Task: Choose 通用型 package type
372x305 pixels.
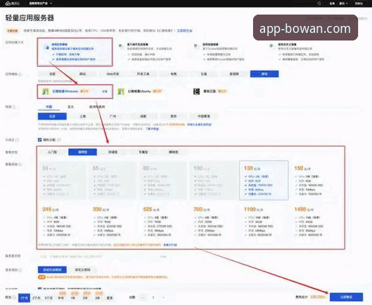Action: click(82, 152)
